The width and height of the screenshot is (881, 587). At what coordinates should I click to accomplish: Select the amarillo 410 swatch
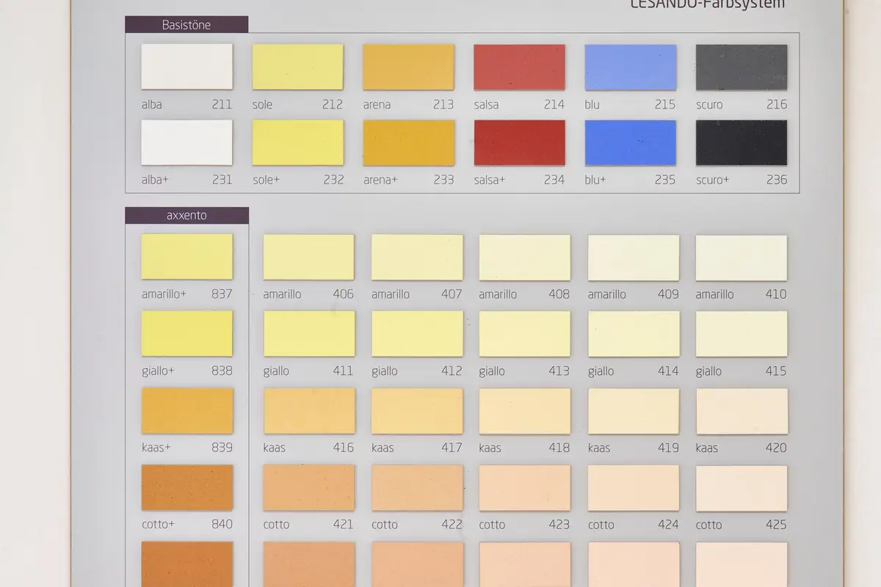coord(742,258)
